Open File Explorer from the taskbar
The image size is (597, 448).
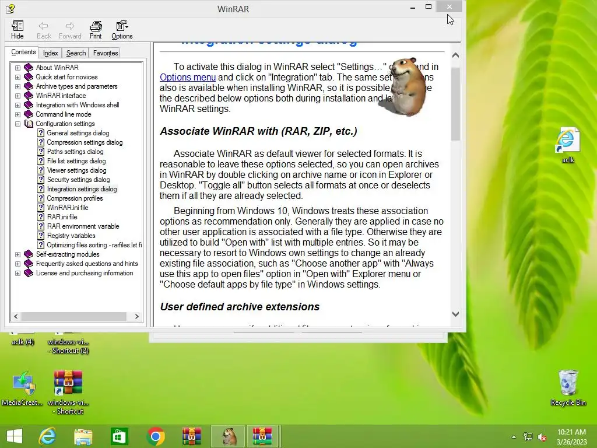[x=83, y=436]
